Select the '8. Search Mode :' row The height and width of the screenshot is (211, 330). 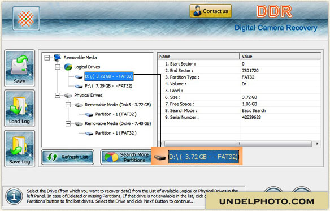point(239,110)
